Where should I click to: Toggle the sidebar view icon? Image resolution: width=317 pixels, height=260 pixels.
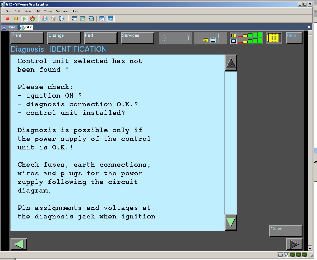pyautogui.click(x=74, y=19)
